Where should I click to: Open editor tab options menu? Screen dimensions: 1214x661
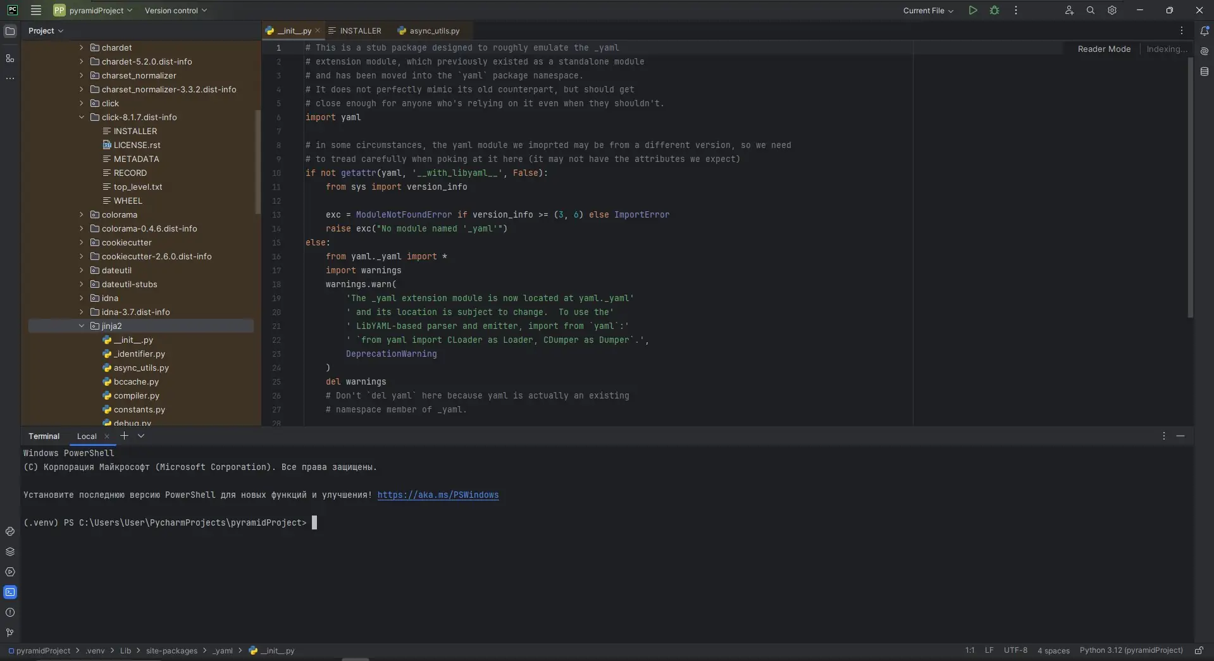[x=1181, y=30]
